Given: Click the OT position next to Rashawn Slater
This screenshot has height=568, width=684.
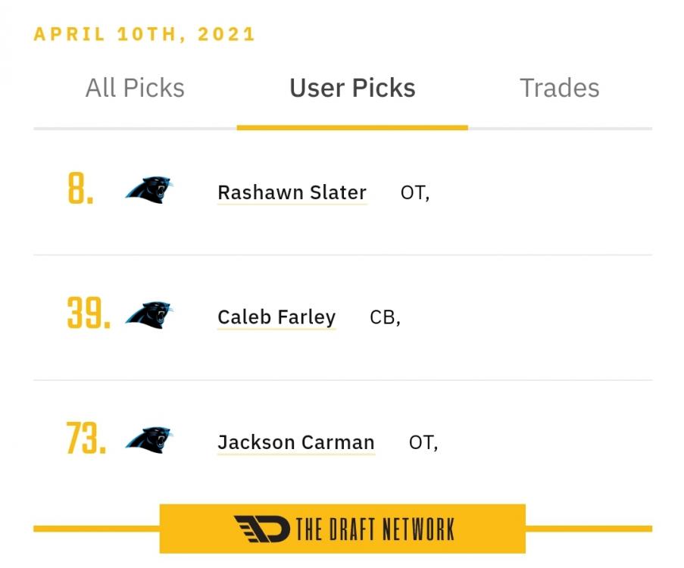Looking at the screenshot, I should click(x=414, y=193).
